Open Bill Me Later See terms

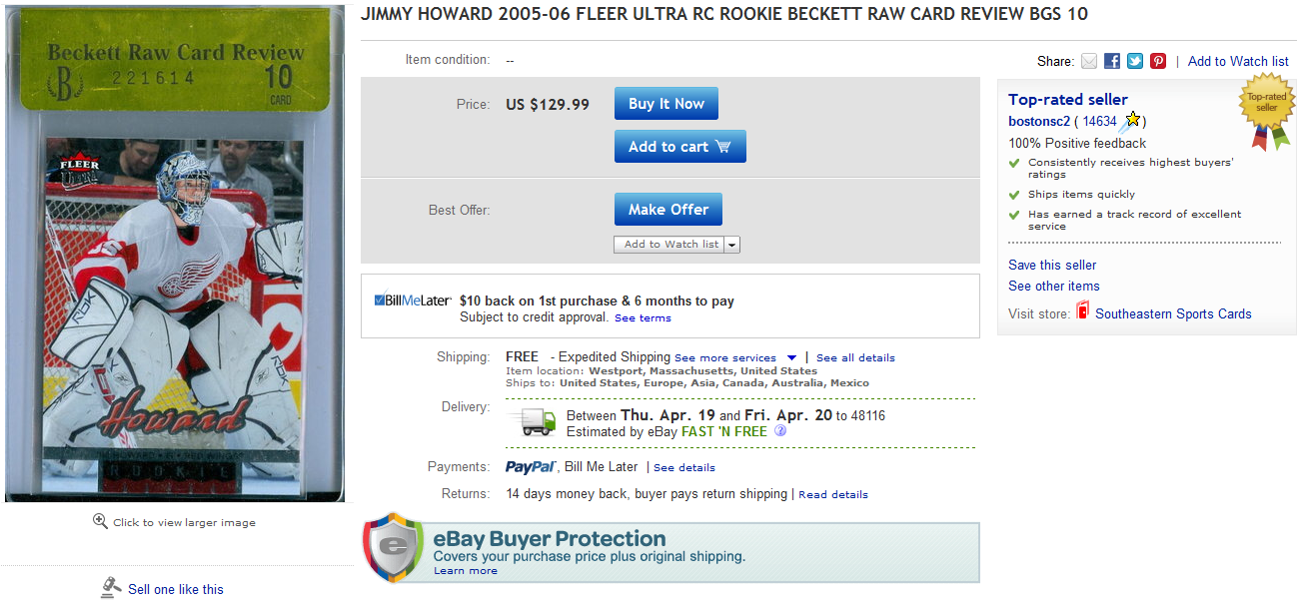click(643, 318)
